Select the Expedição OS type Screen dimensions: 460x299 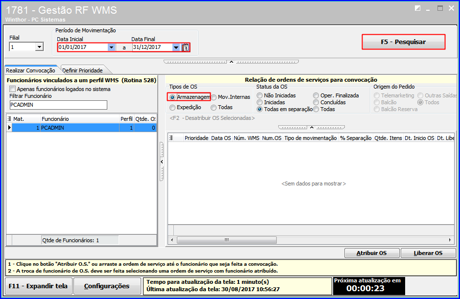172,108
